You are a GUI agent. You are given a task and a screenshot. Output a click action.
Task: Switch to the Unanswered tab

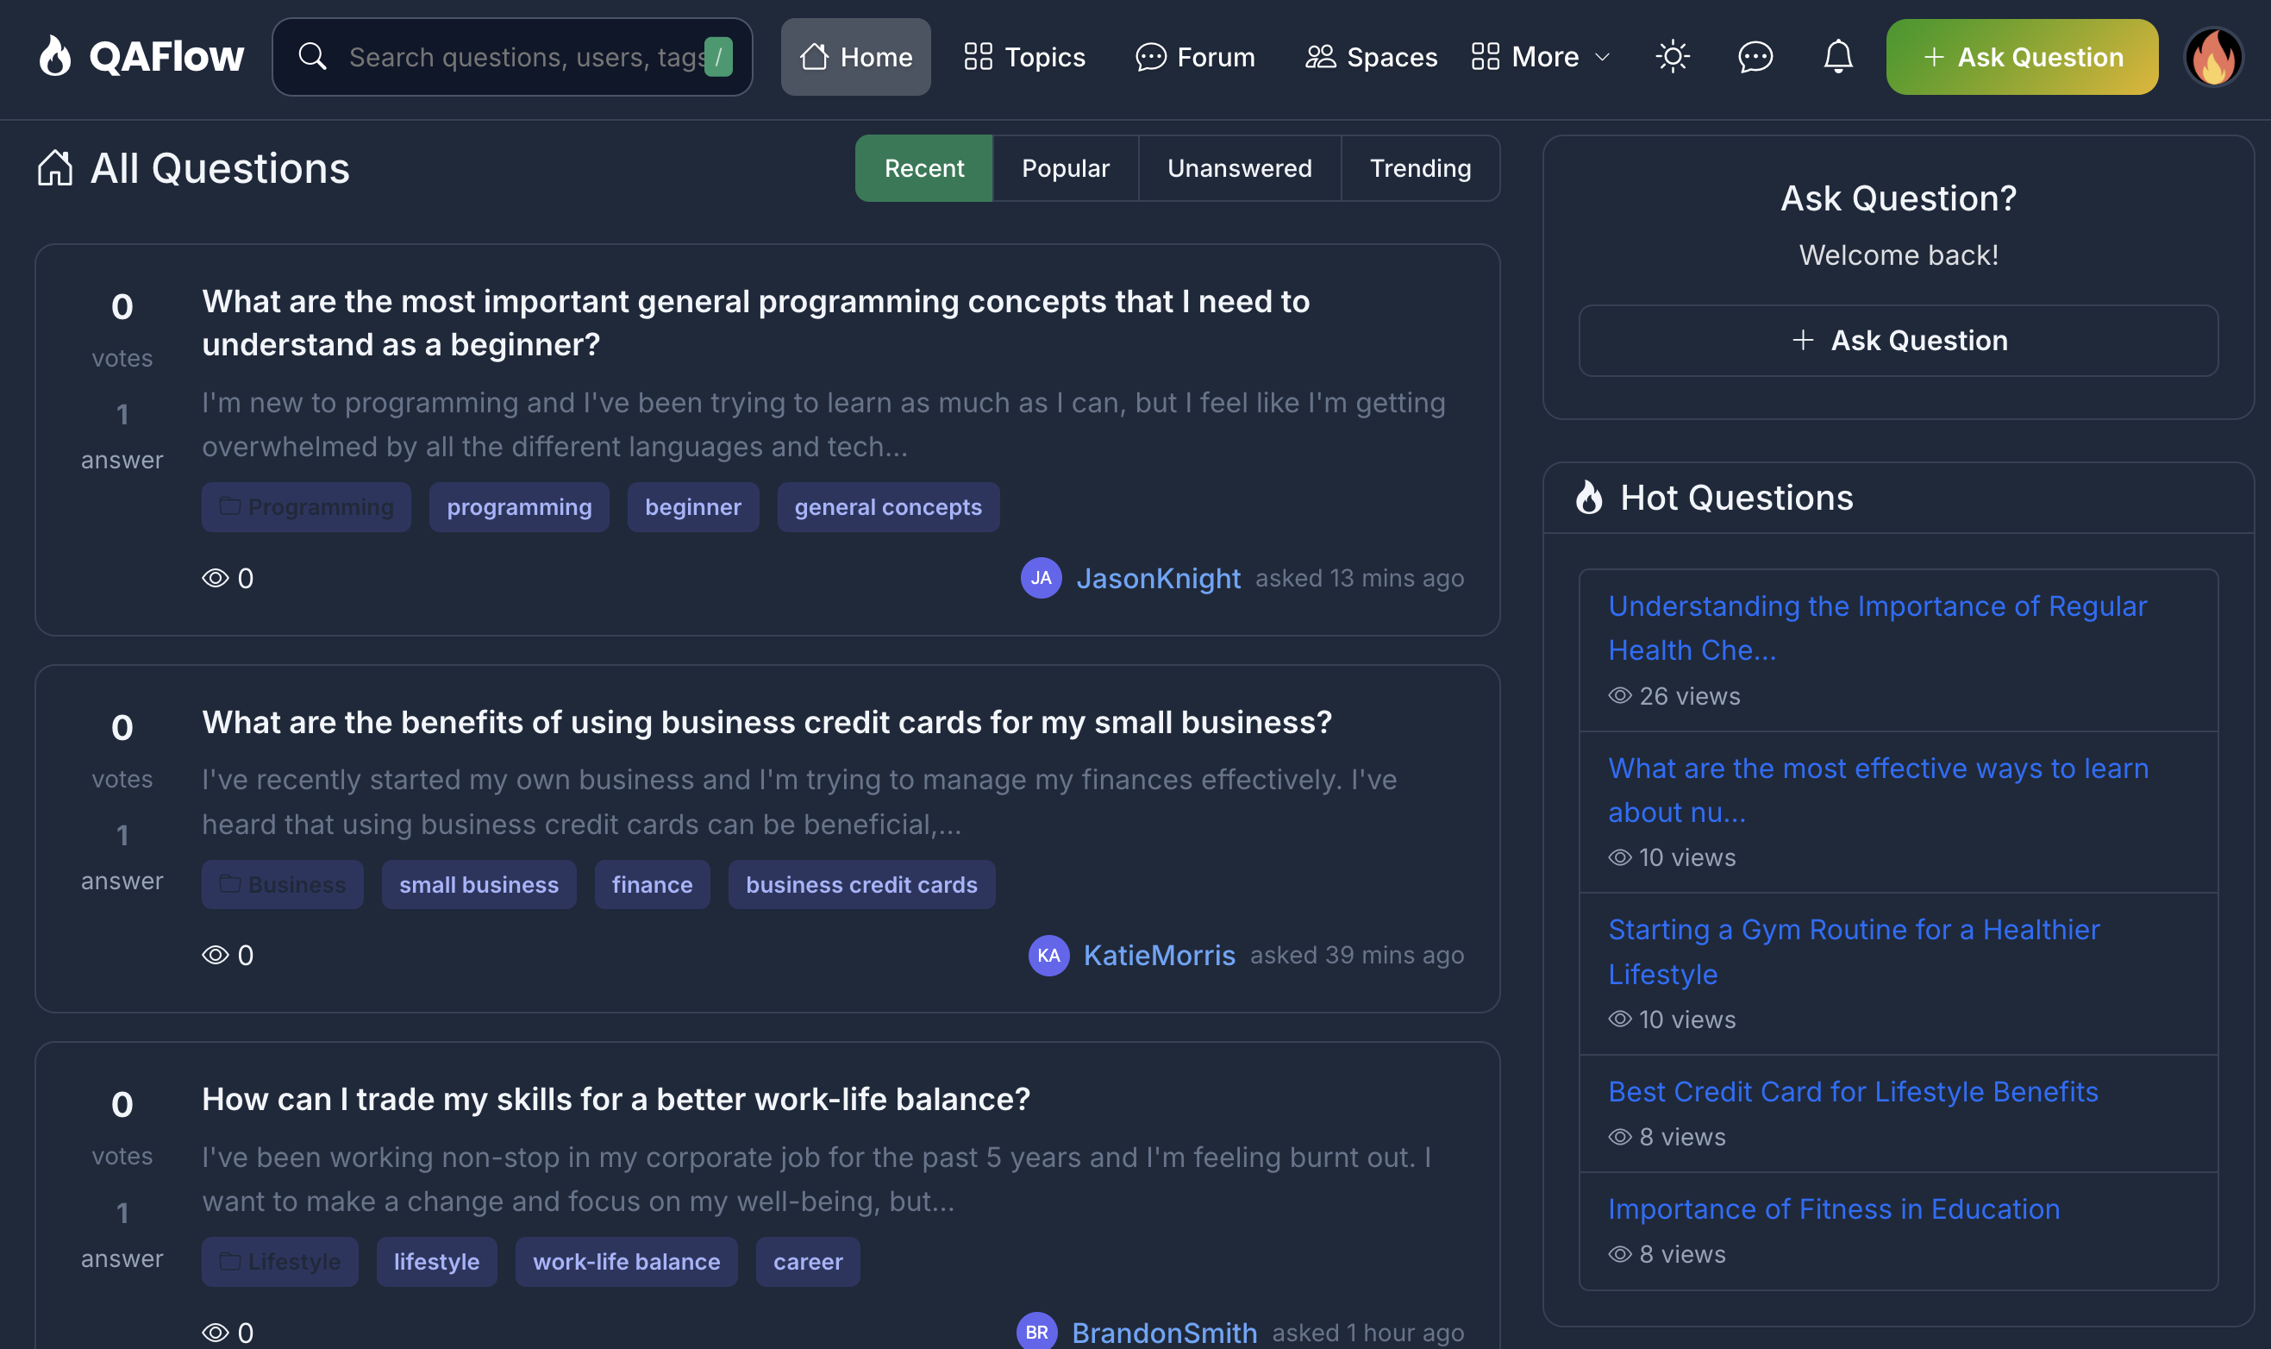(1239, 168)
